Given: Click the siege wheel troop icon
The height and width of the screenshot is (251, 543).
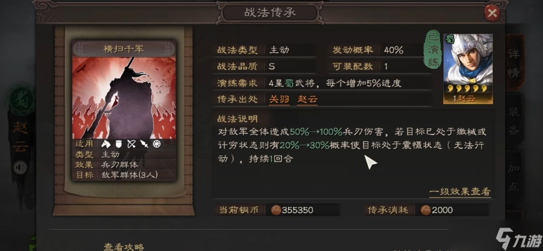Looking at the screenshot, I should coord(157,144).
